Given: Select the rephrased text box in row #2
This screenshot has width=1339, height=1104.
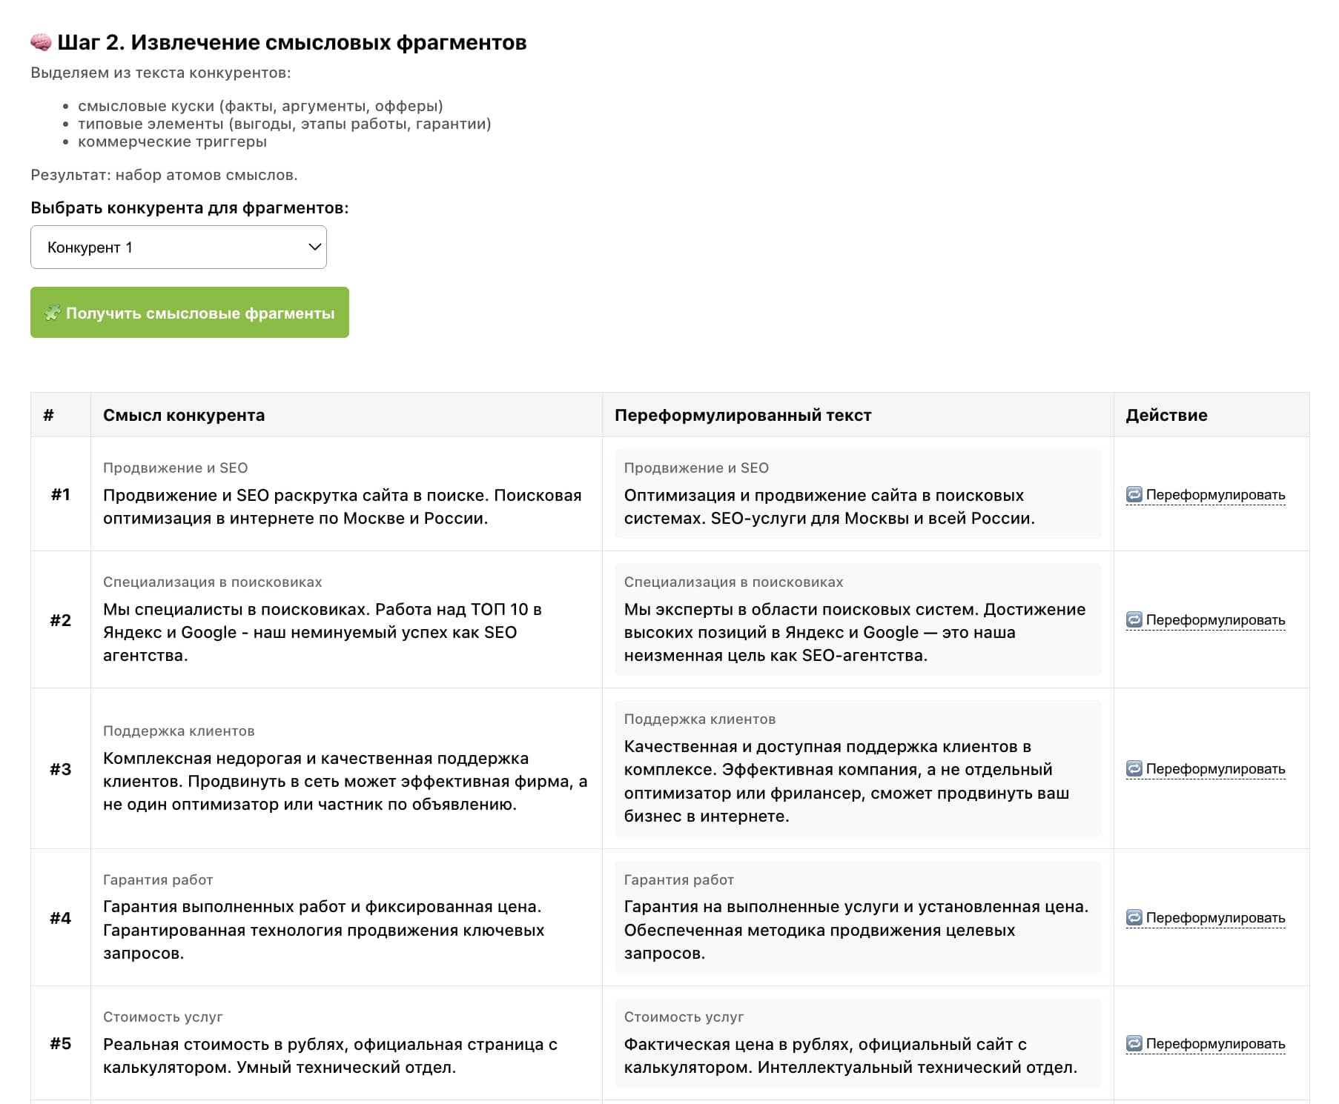Looking at the screenshot, I should [857, 619].
